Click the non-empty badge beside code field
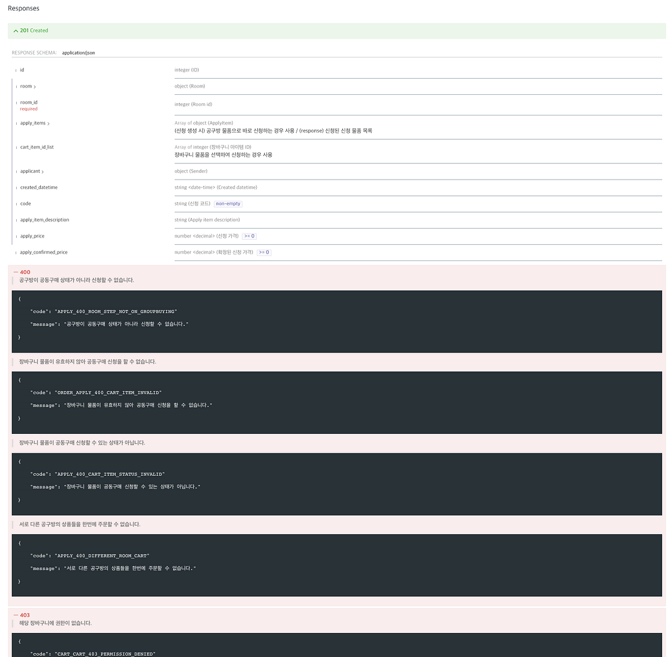This screenshot has height=657, width=670. pos(228,204)
